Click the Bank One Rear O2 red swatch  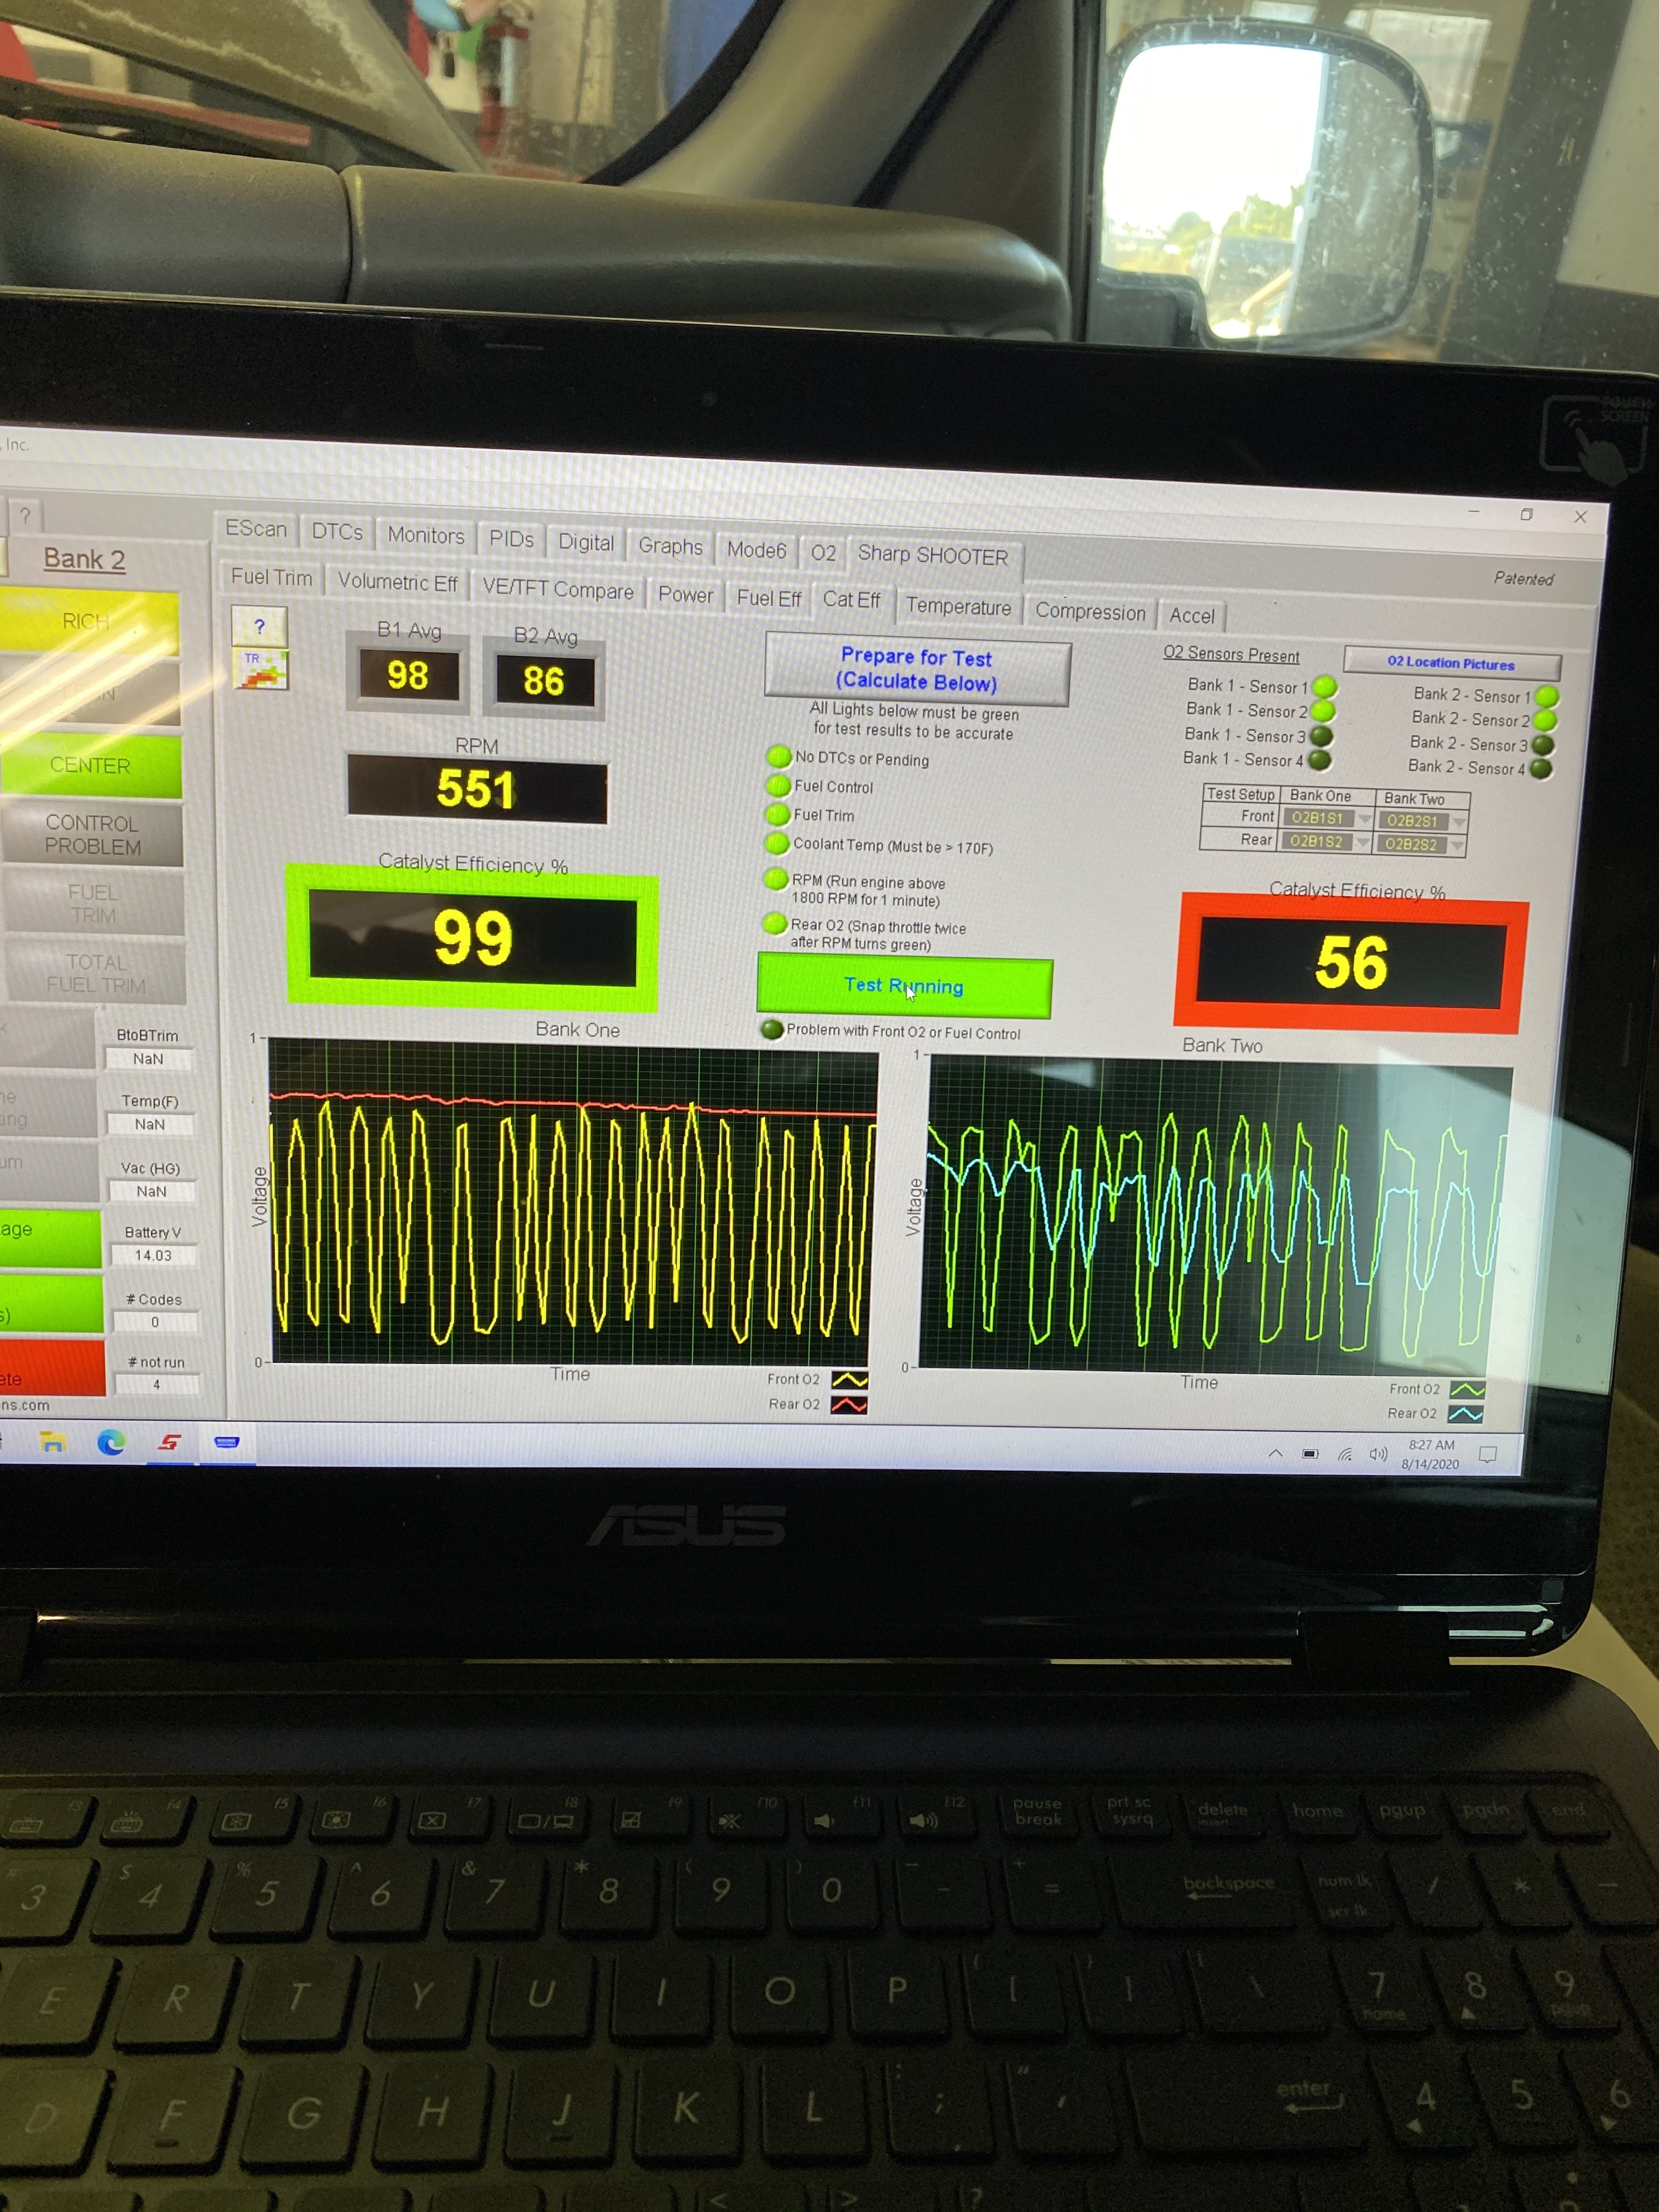click(849, 1405)
